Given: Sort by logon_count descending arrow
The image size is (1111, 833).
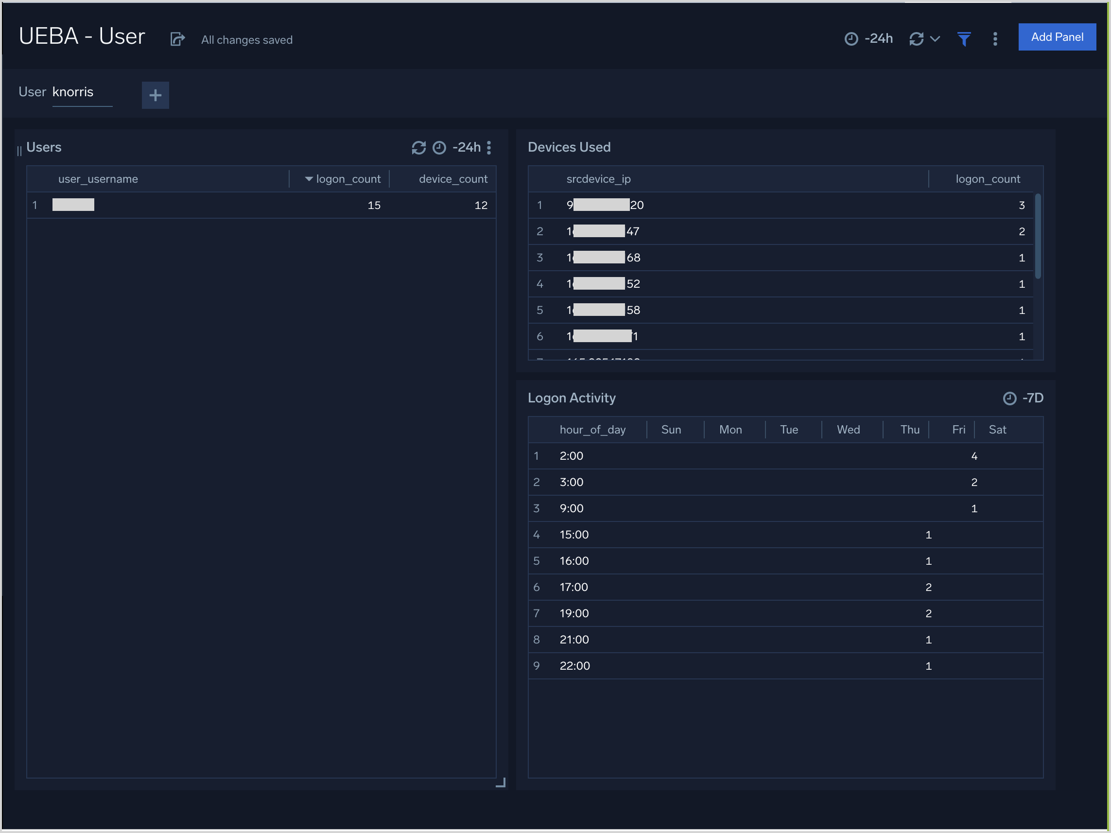Looking at the screenshot, I should tap(309, 179).
